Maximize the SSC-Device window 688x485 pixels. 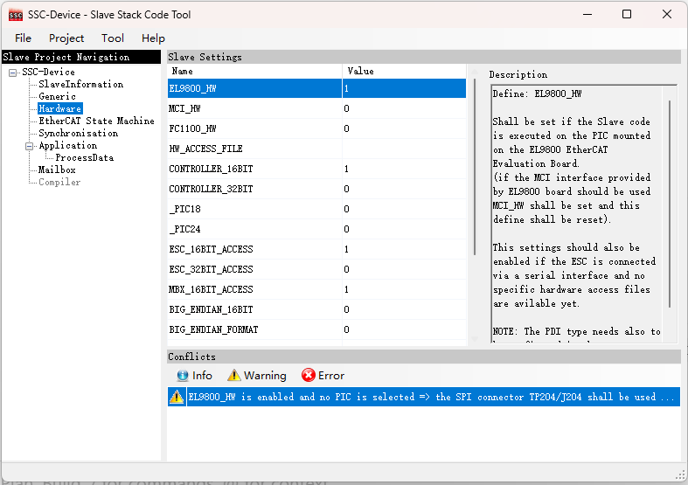click(x=627, y=15)
